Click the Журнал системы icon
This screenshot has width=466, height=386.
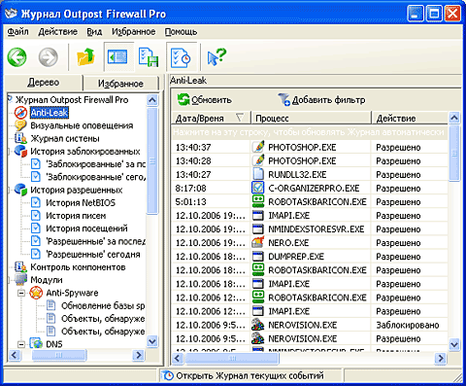pyautogui.click(x=20, y=138)
